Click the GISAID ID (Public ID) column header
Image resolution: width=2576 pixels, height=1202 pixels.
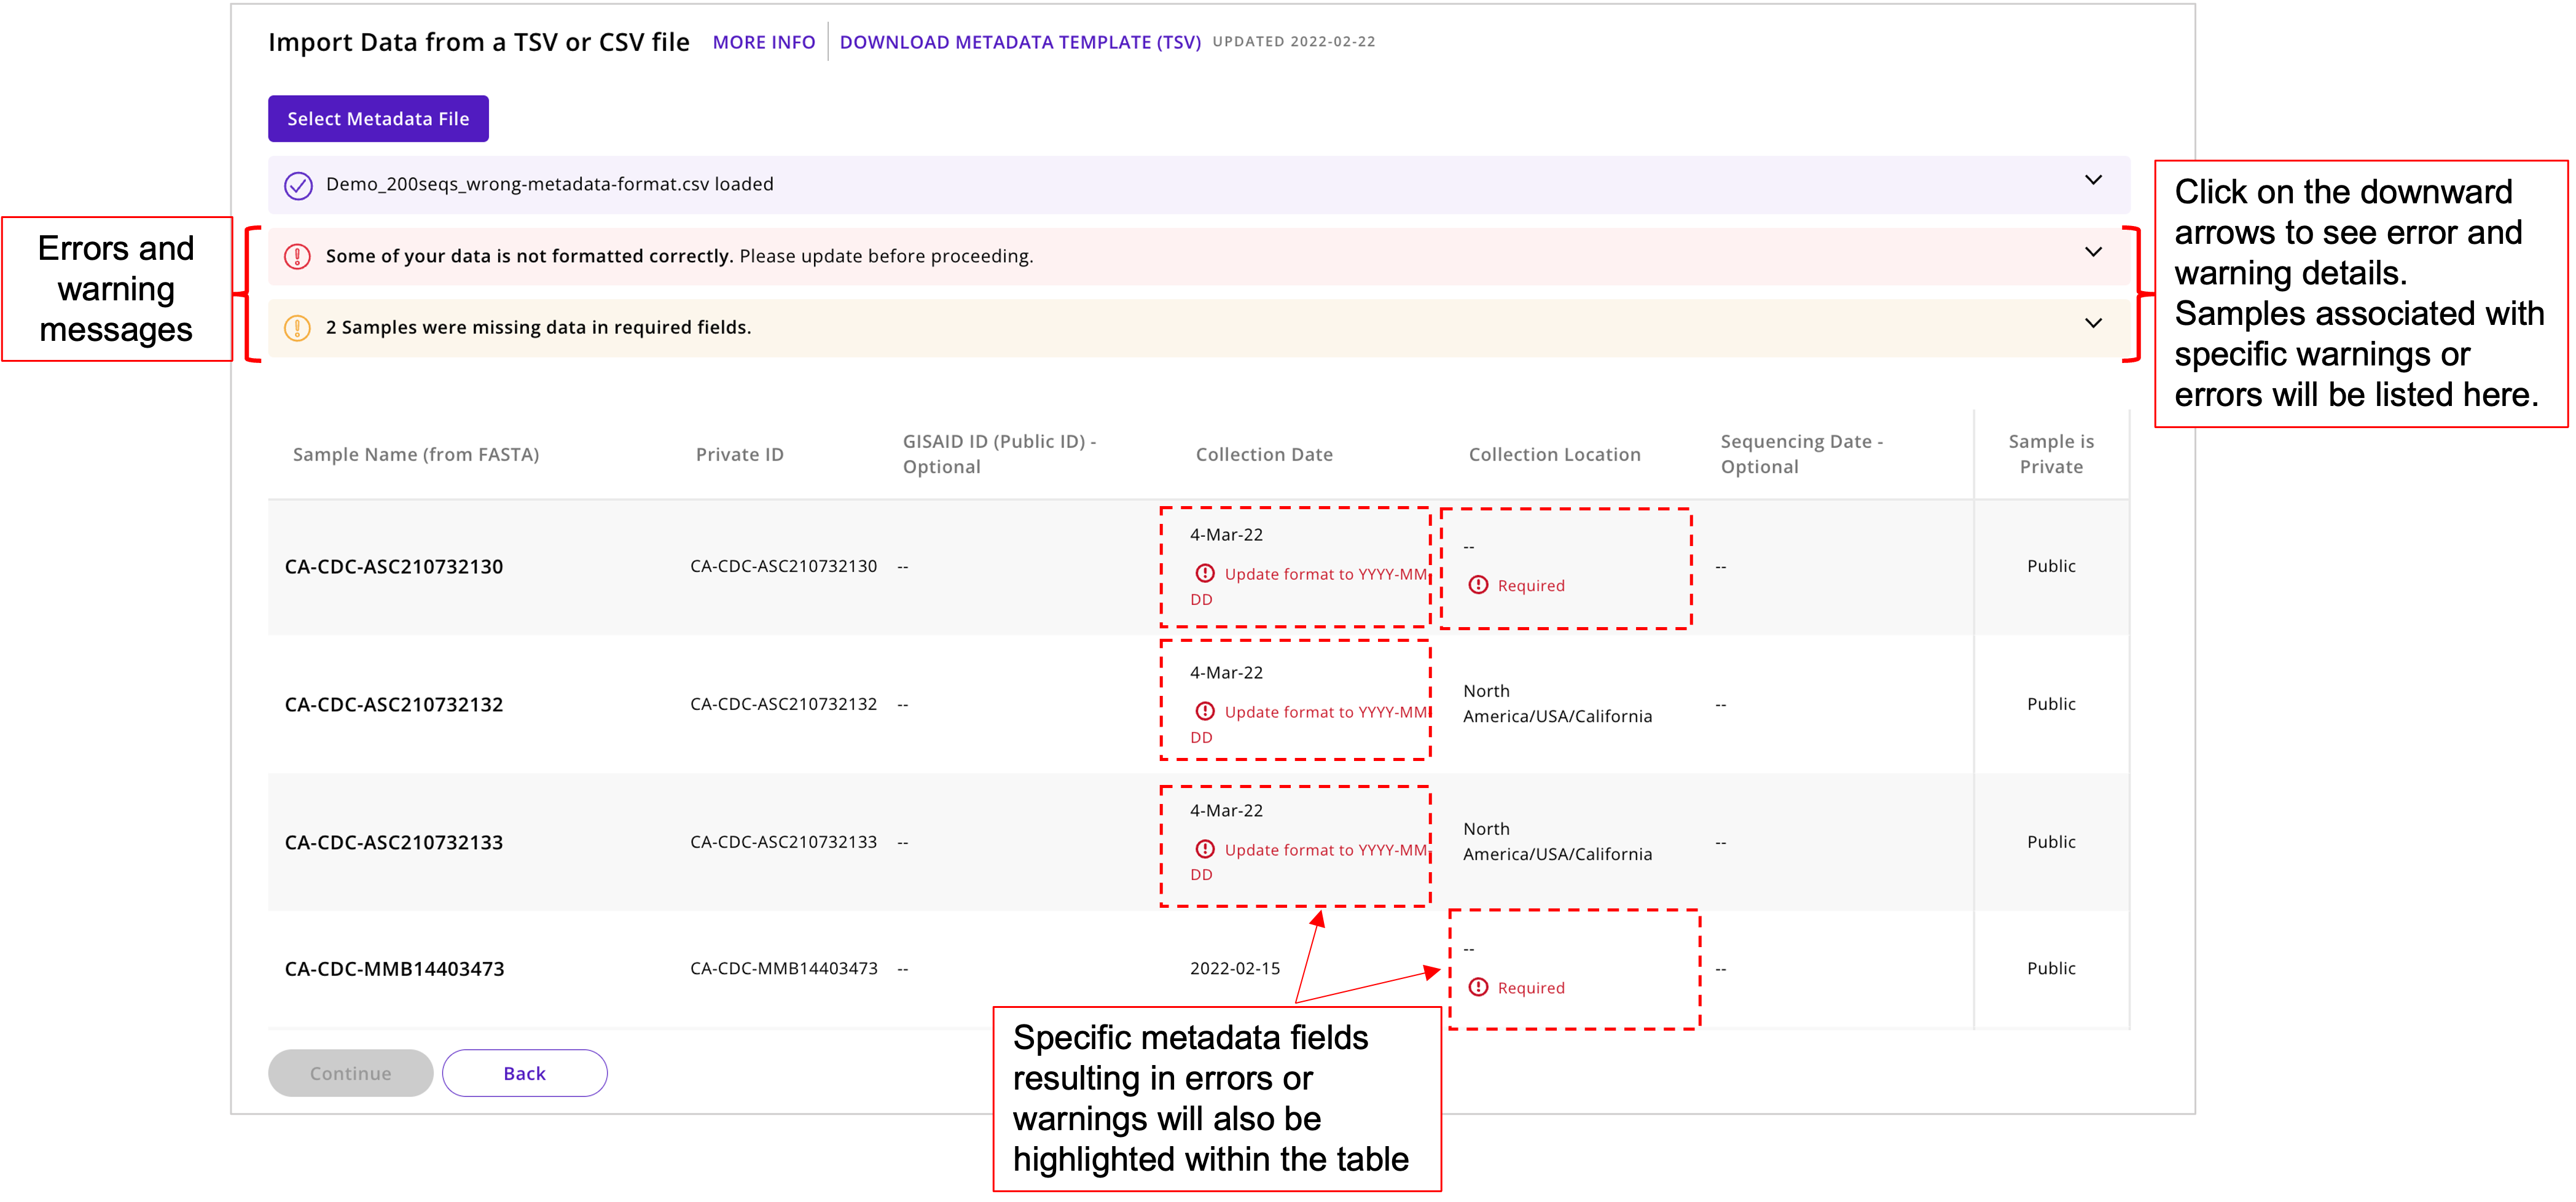(1000, 454)
